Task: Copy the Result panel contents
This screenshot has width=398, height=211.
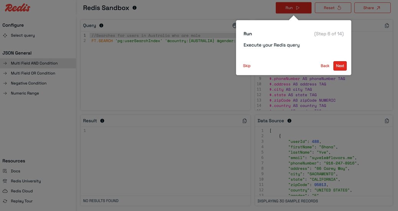Action: coord(244,121)
